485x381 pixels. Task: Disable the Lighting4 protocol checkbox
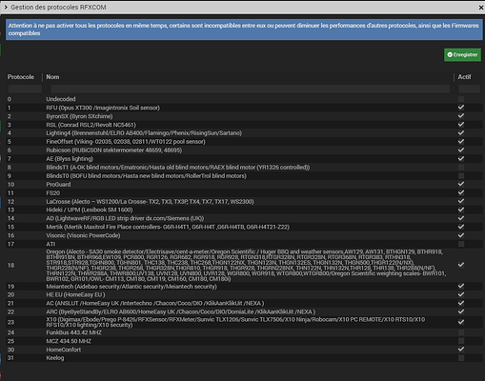461,132
